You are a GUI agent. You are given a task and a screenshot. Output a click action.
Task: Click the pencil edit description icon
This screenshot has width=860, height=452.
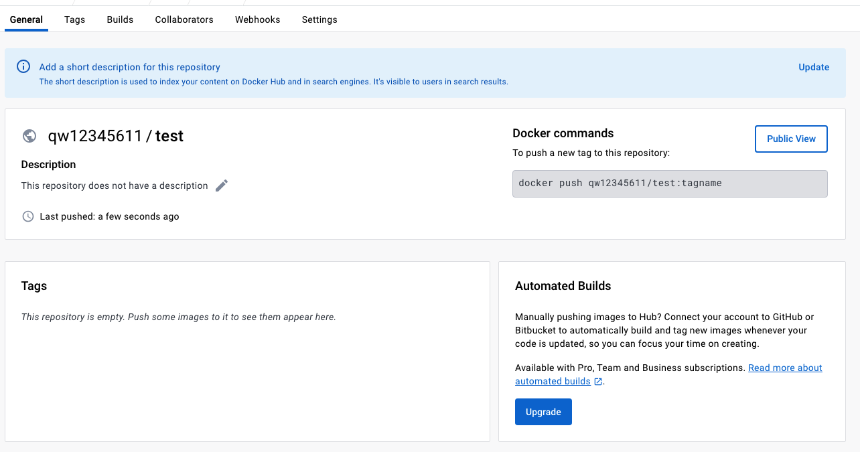222,185
